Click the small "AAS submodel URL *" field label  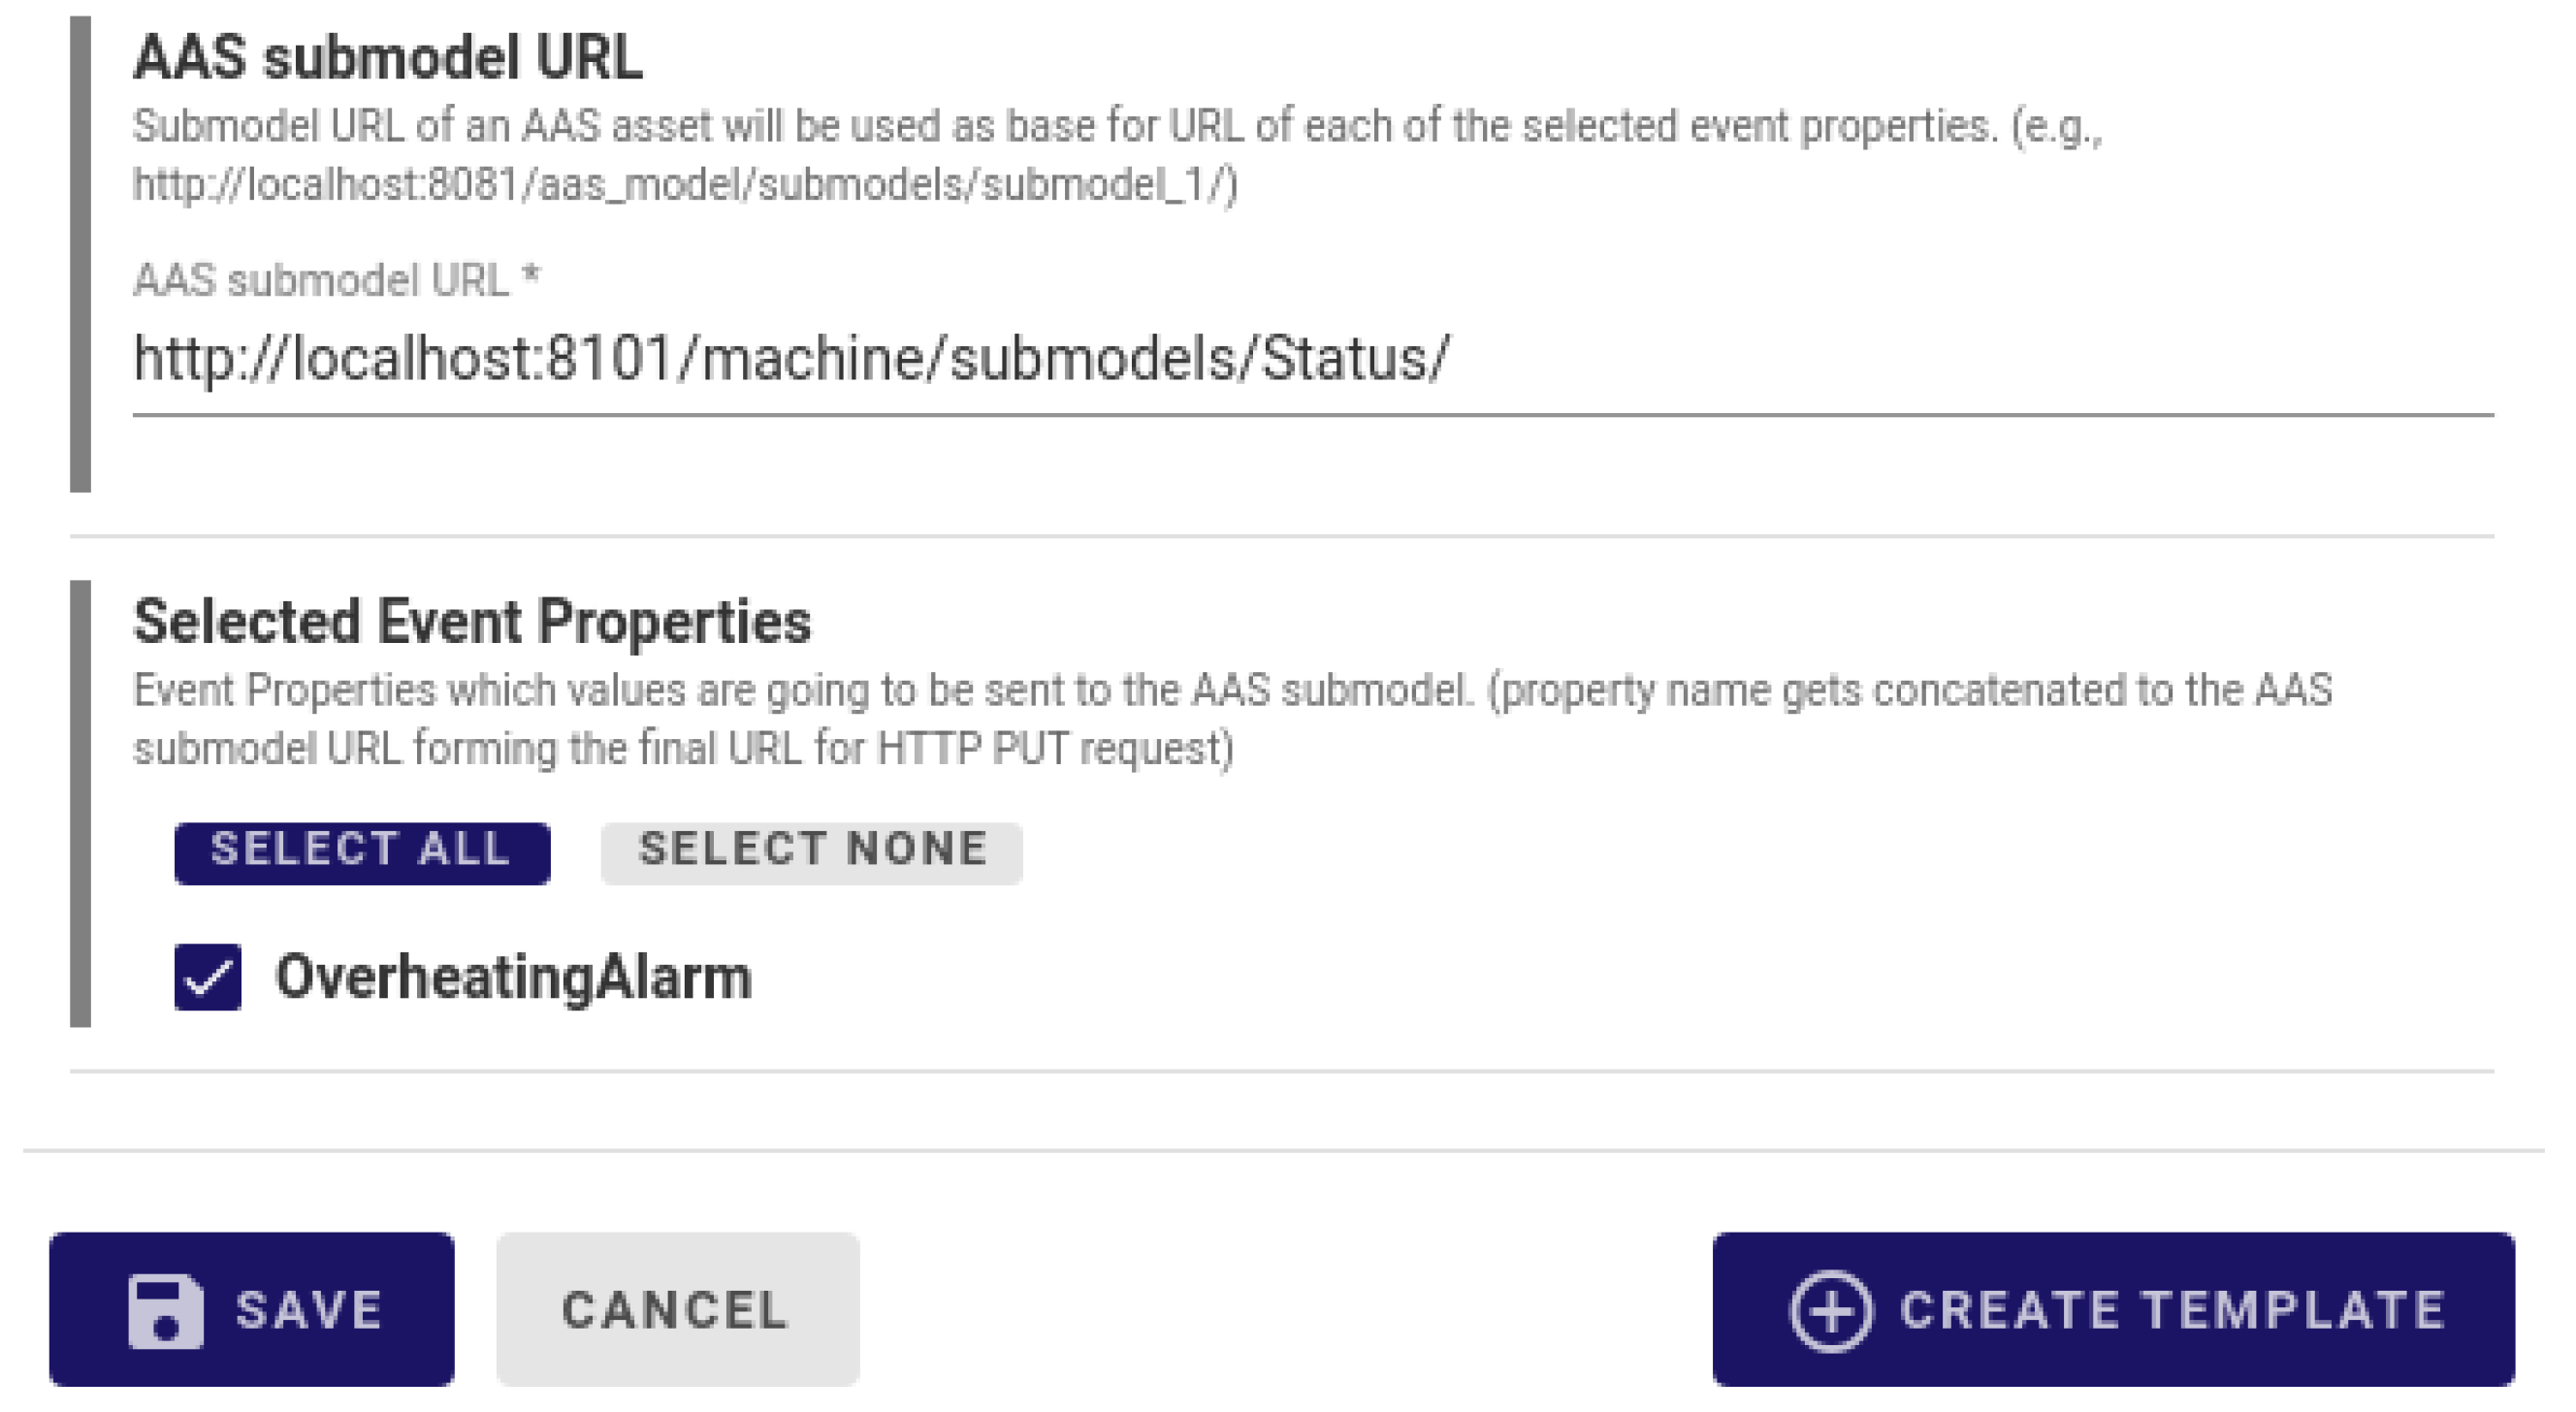(320, 281)
